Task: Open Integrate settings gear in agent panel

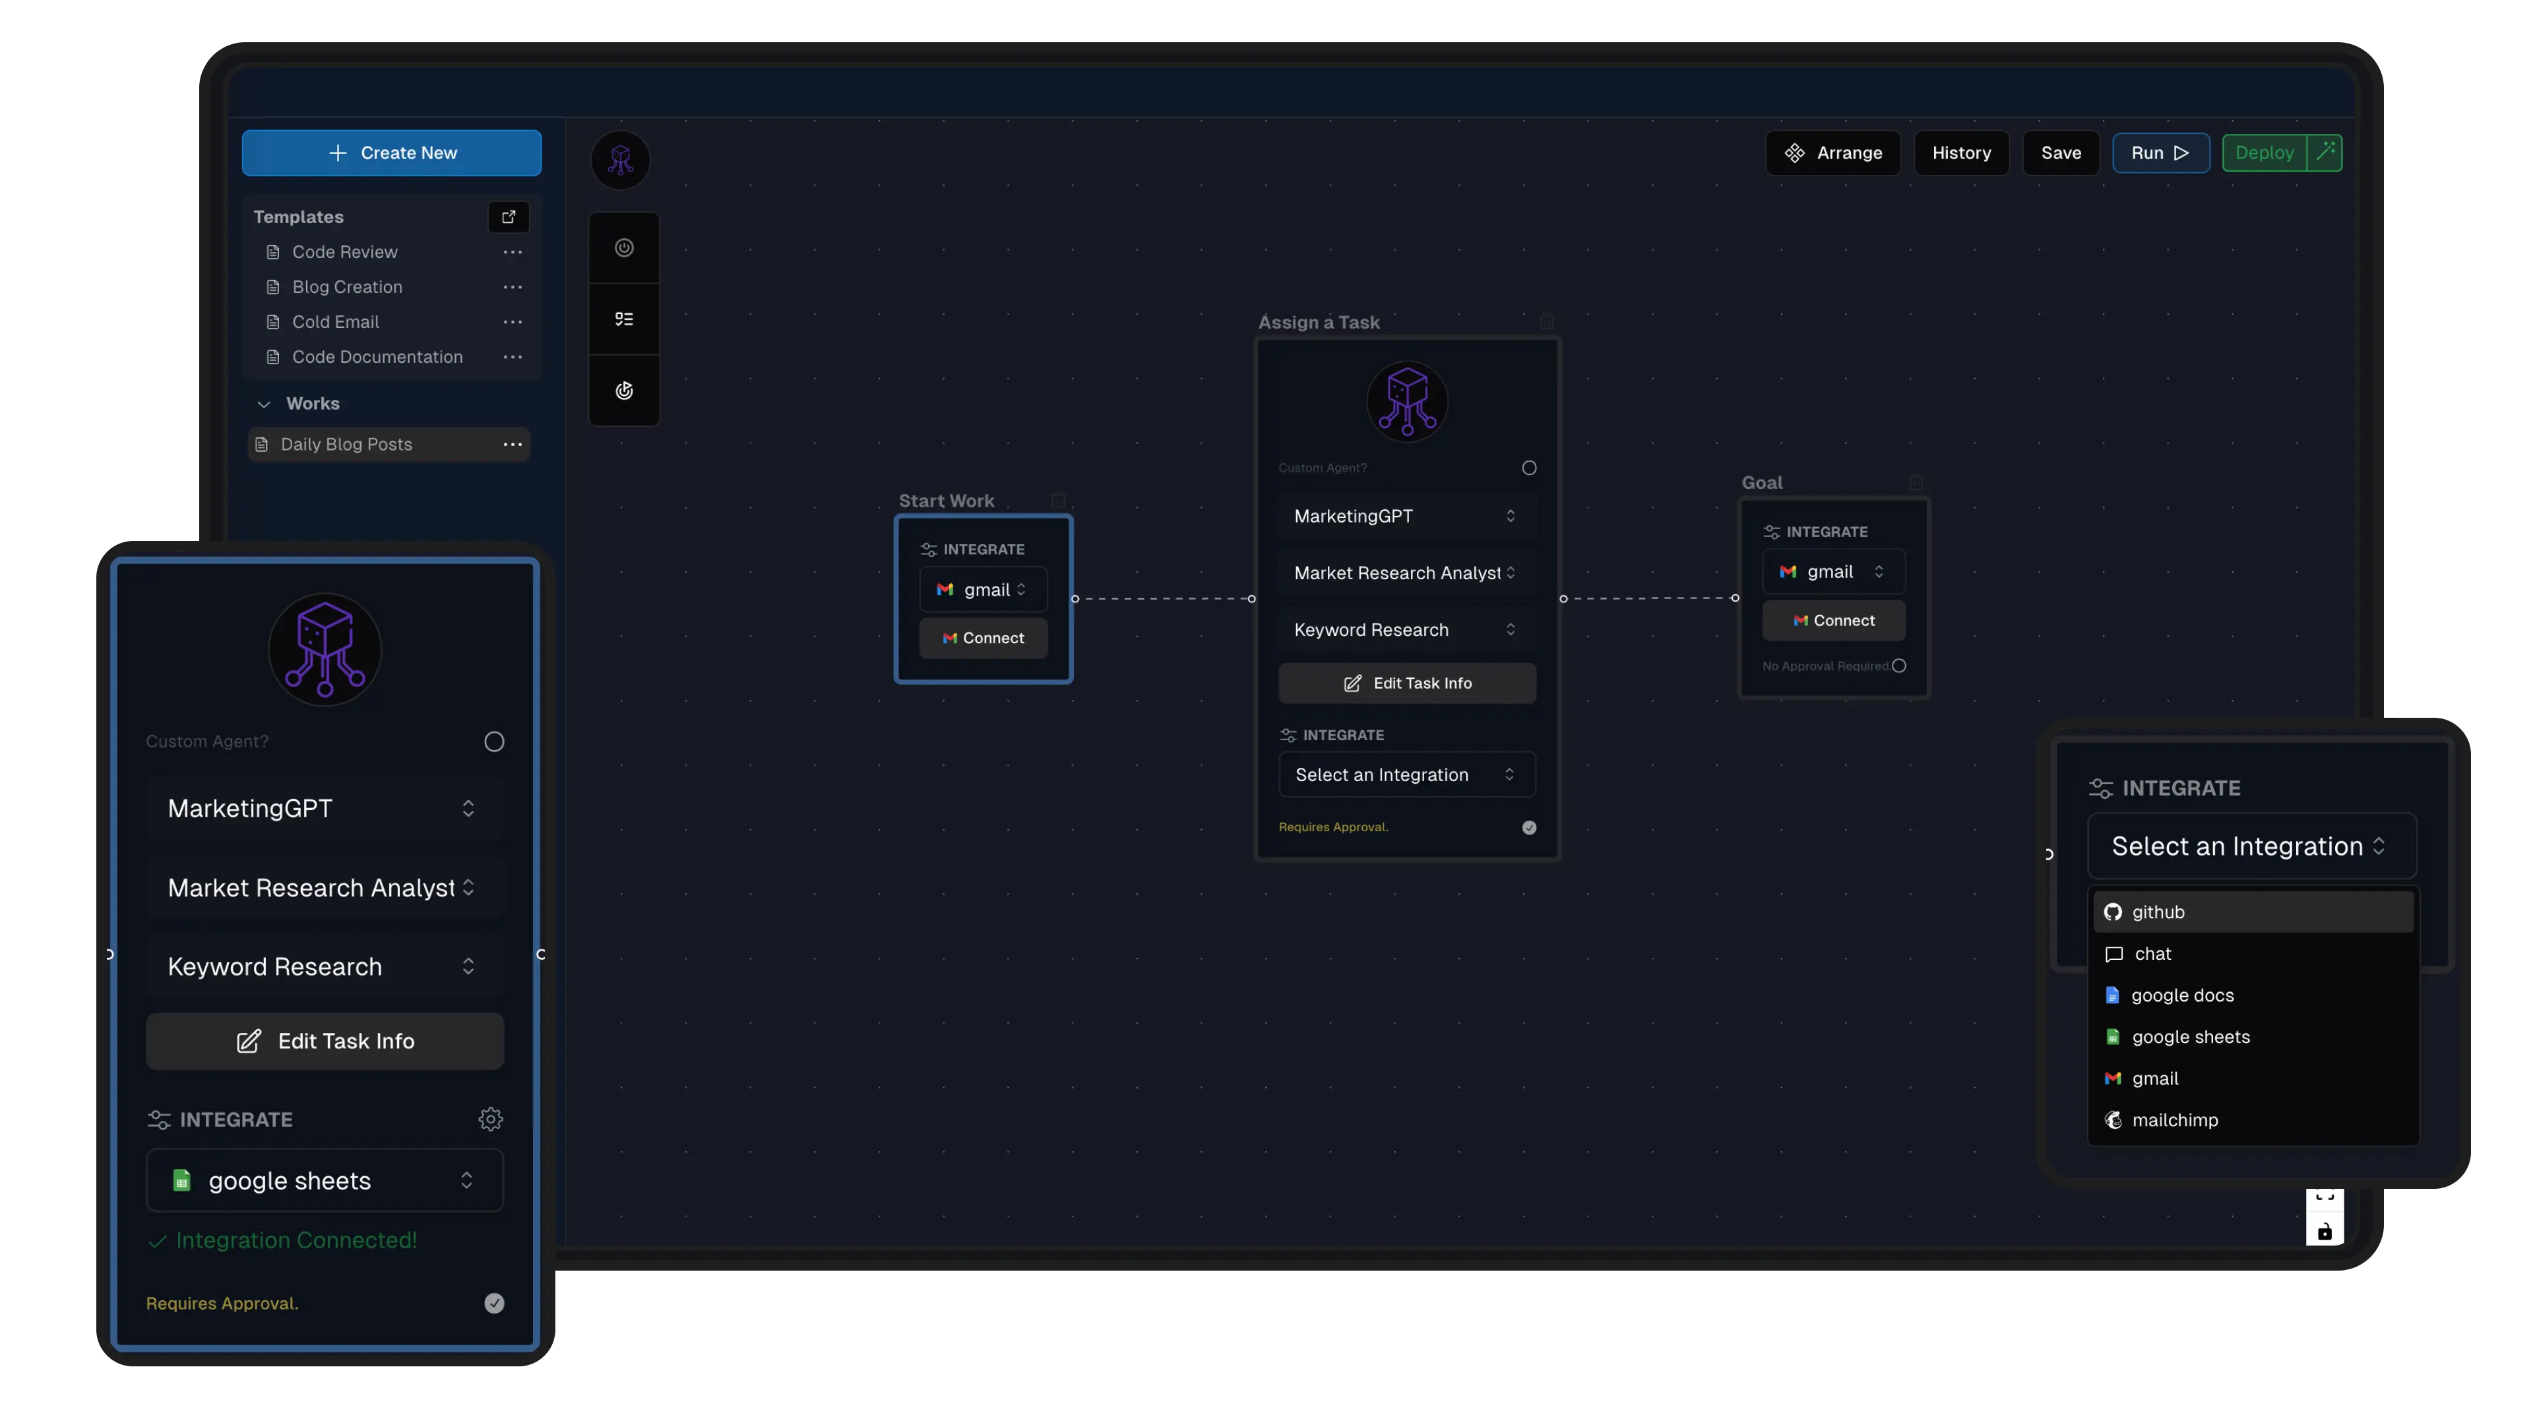Action: (489, 1119)
